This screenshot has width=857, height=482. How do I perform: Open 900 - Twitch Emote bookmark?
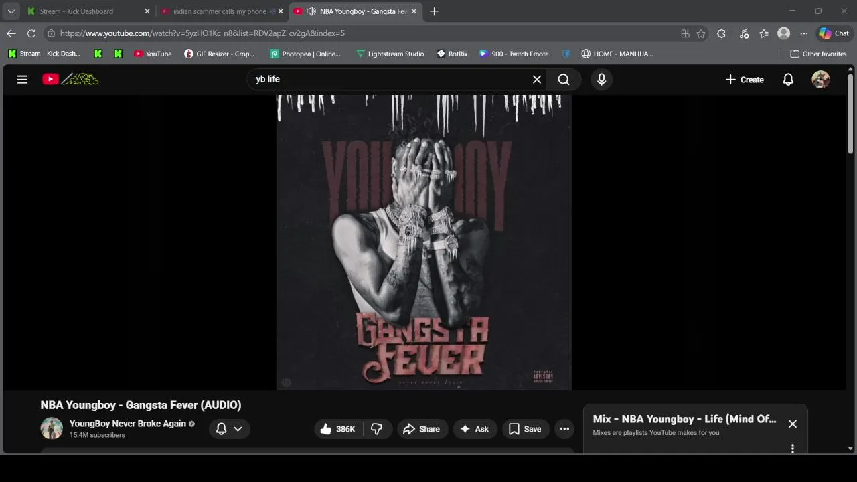(x=514, y=54)
